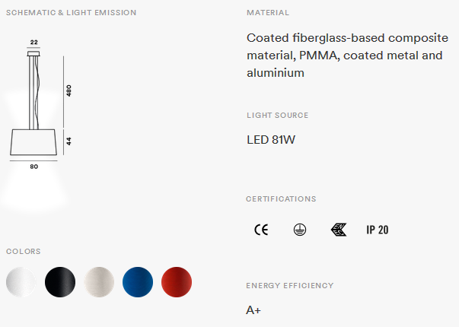
Task: Select the white color swatch
Action: click(x=21, y=282)
